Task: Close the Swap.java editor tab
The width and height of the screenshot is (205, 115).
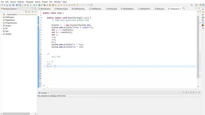Action: (180, 9)
